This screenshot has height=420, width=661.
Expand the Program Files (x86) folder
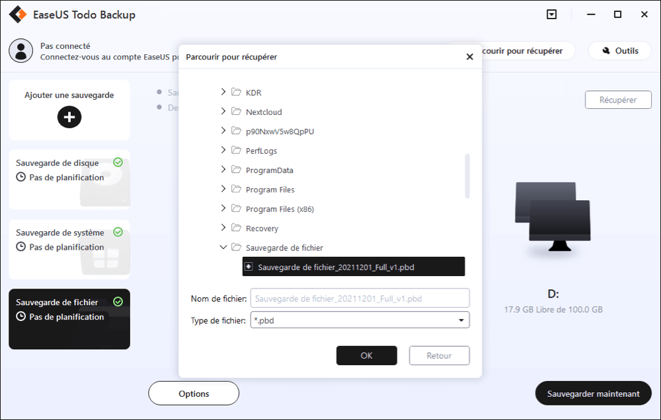click(x=223, y=208)
